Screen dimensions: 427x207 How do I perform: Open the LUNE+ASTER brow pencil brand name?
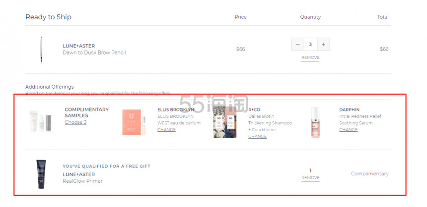click(x=79, y=46)
